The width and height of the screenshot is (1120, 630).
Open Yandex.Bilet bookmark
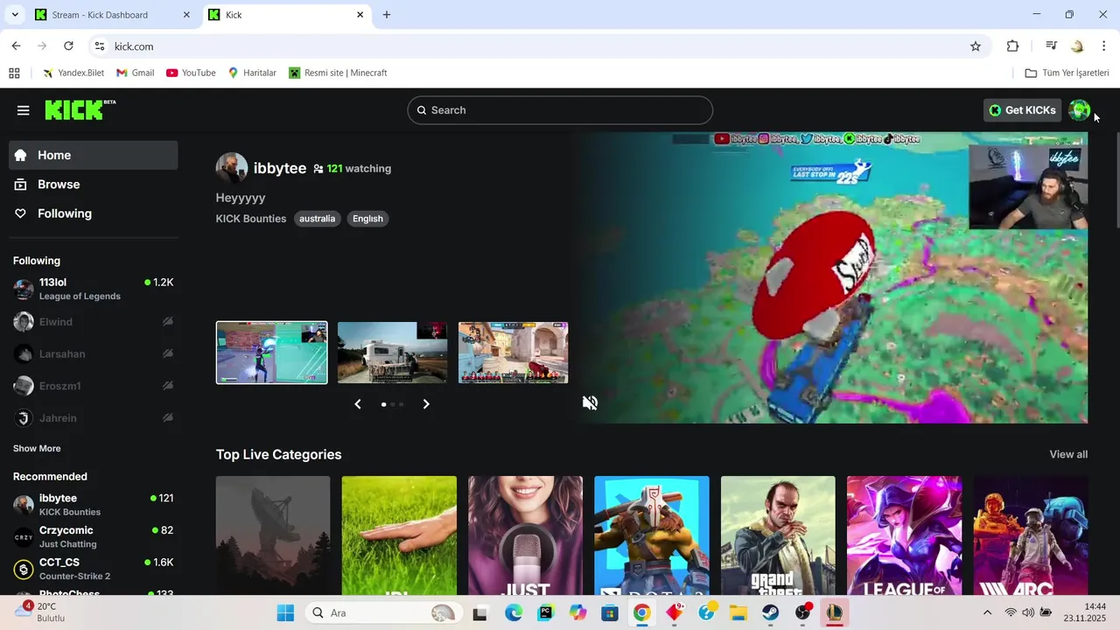73,73
